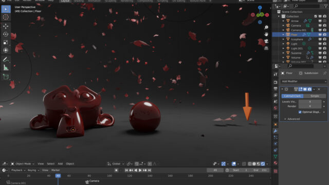
Task: Hide Arrow in viewport via monitor icon
Action: [x=320, y=21]
